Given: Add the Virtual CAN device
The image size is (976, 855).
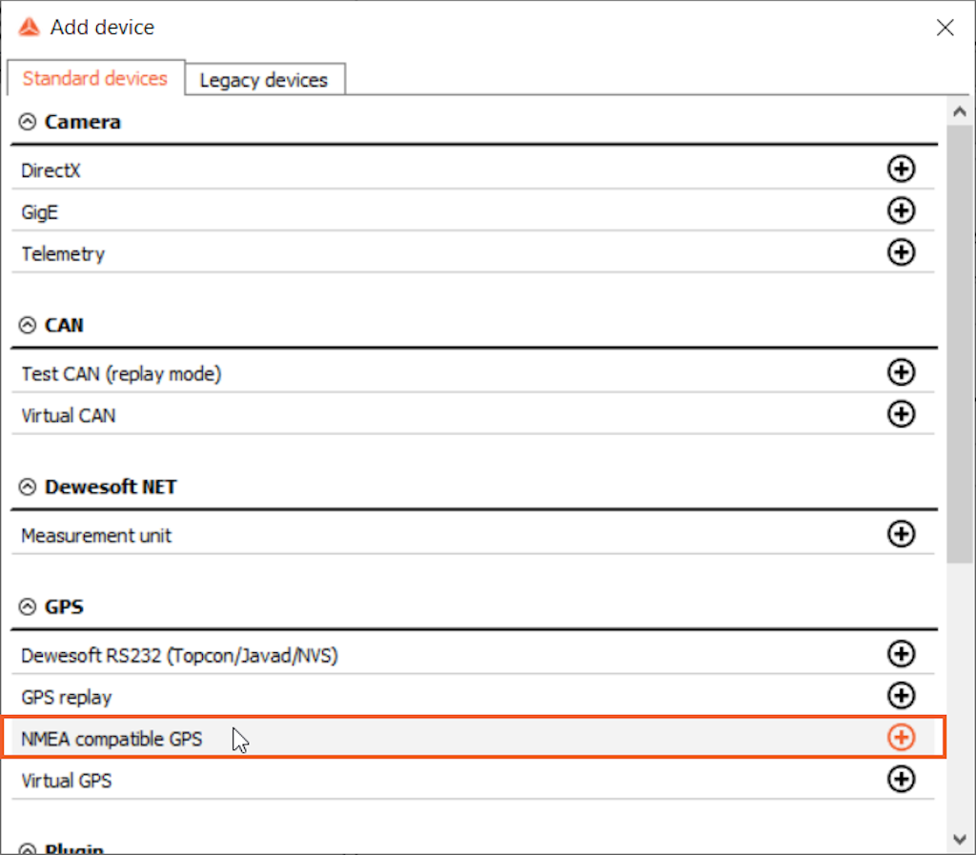Looking at the screenshot, I should 901,413.
